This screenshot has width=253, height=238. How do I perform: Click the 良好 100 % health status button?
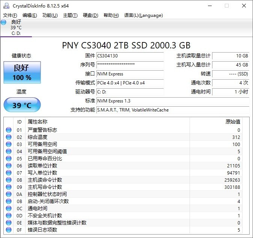click(22, 72)
